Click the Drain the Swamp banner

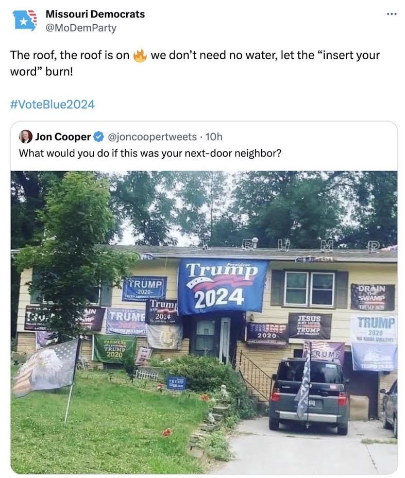tap(373, 297)
